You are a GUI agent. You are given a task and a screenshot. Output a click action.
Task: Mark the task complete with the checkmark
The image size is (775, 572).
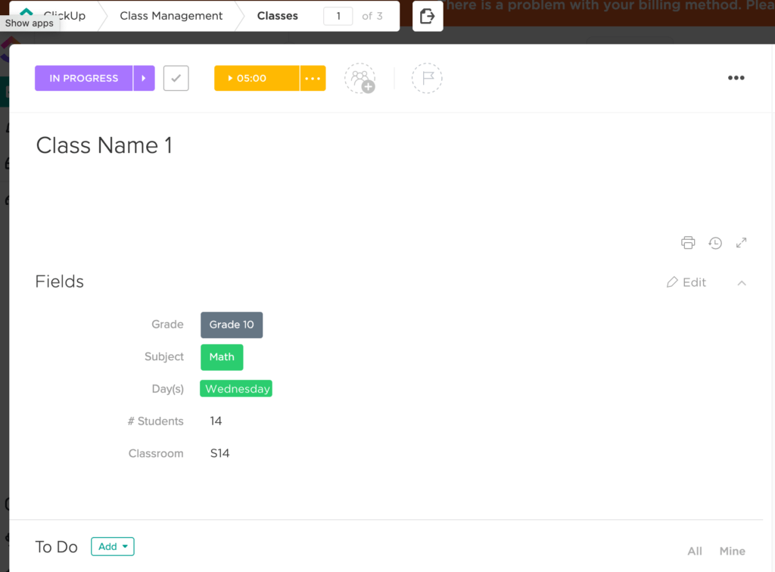176,78
